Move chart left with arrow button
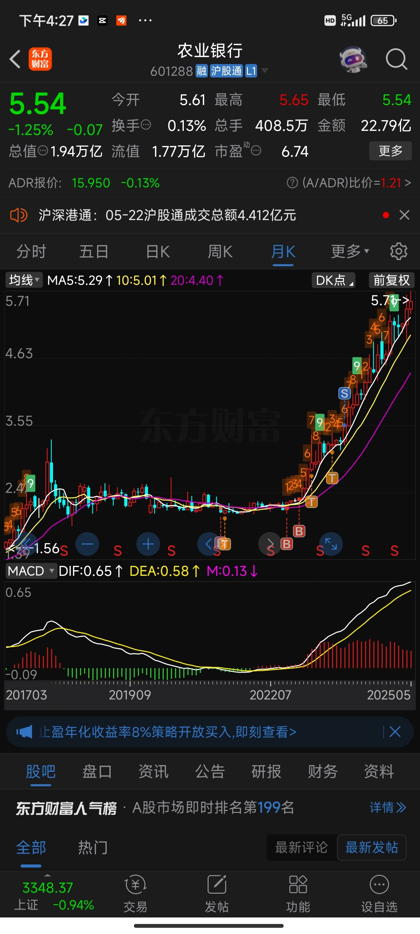 tap(209, 544)
